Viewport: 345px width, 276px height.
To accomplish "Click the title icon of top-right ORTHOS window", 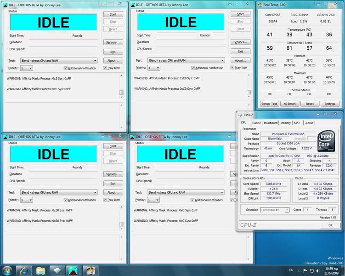I will pos(133,5).
